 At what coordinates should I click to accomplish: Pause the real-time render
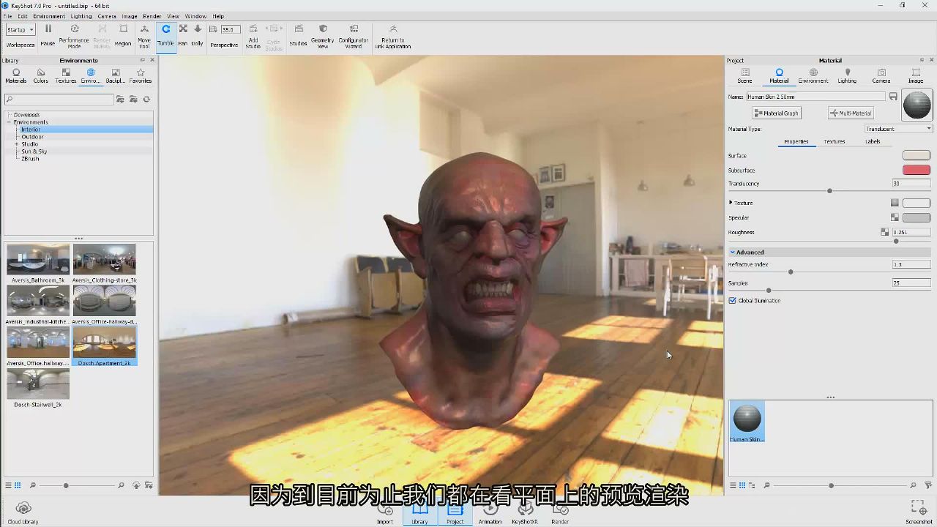pos(48,34)
